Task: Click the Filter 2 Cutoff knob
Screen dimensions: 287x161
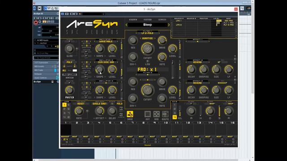Action: pyautogui.click(x=148, y=90)
